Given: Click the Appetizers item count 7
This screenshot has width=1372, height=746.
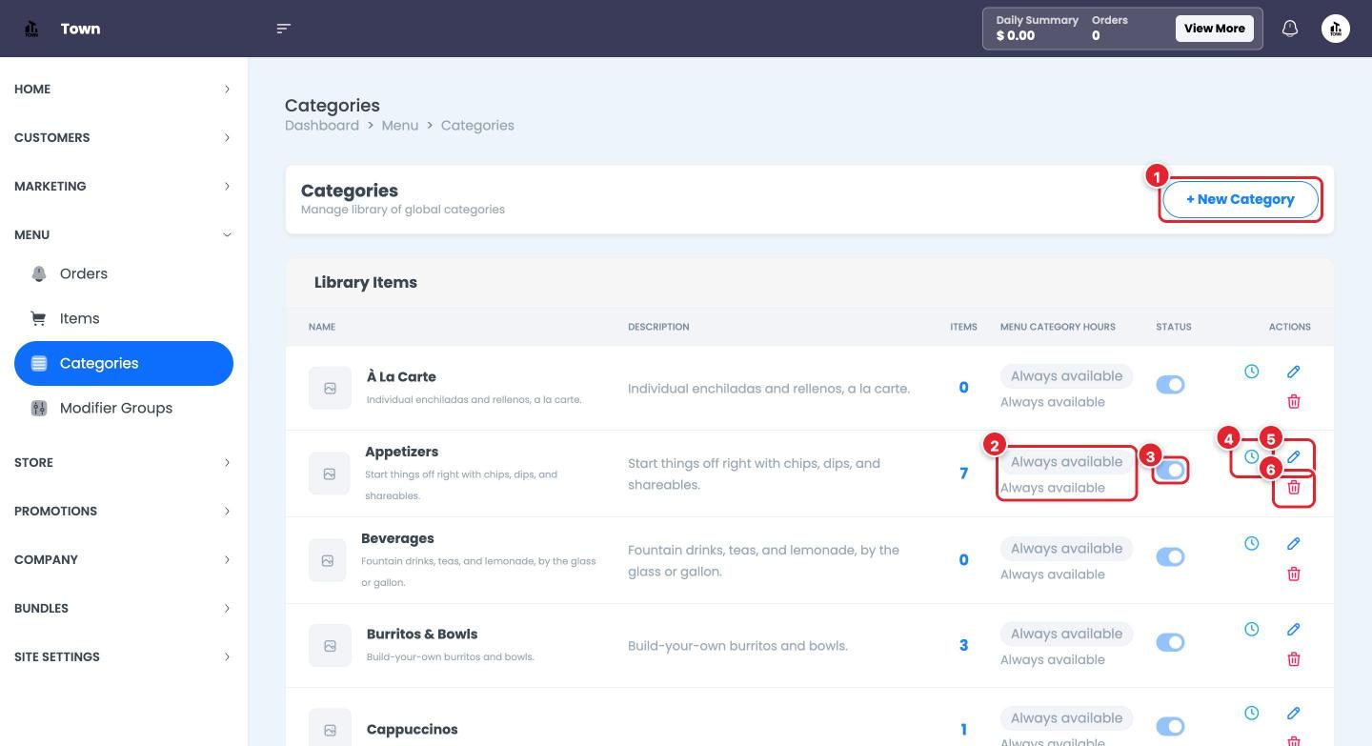Looking at the screenshot, I should point(964,474).
